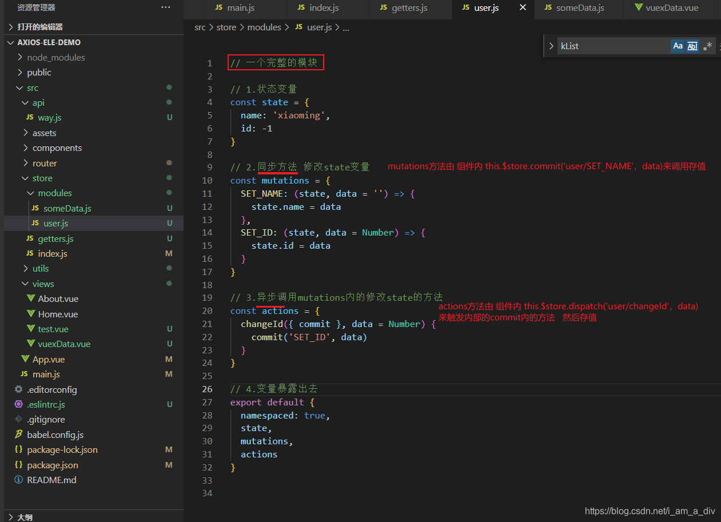Viewport: 721px width, 522px height.
Task: Click the braces icon of package.json
Action: (18, 465)
